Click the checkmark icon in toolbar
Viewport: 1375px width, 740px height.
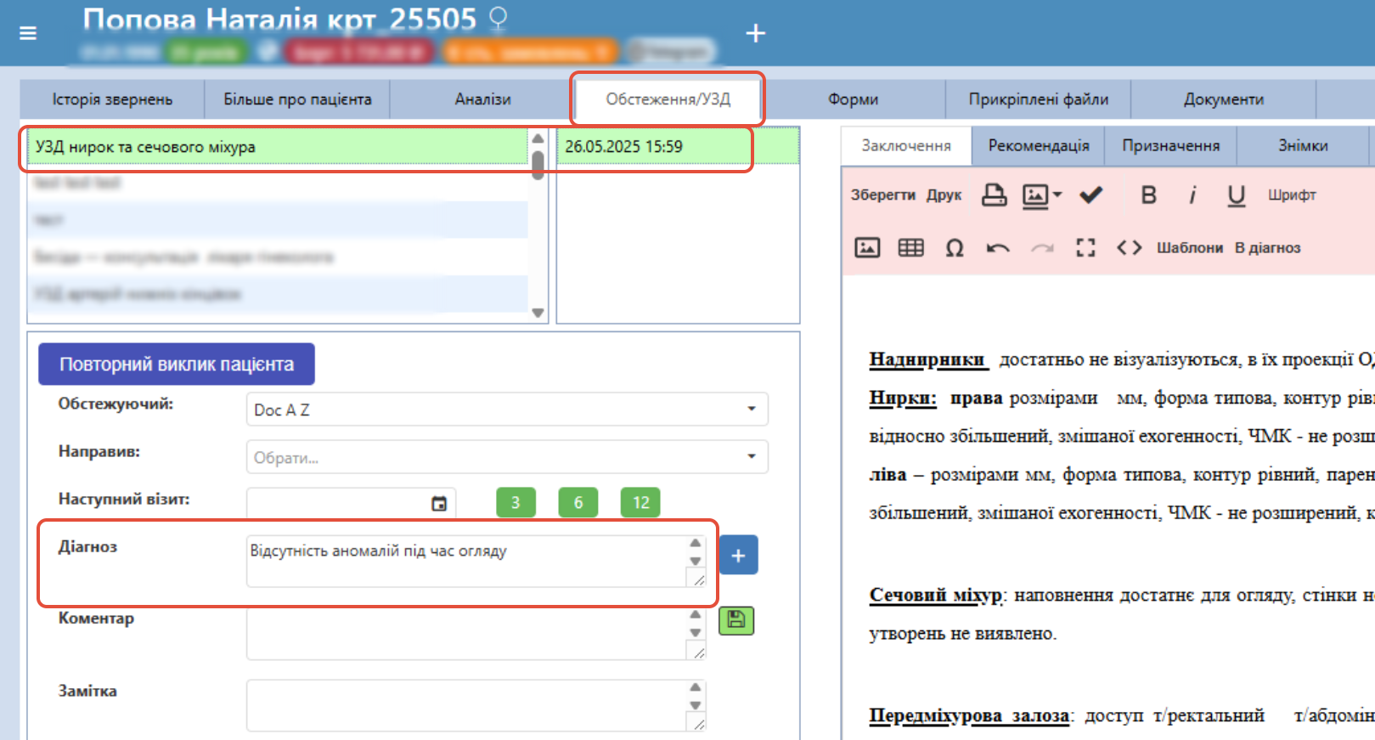point(1090,195)
